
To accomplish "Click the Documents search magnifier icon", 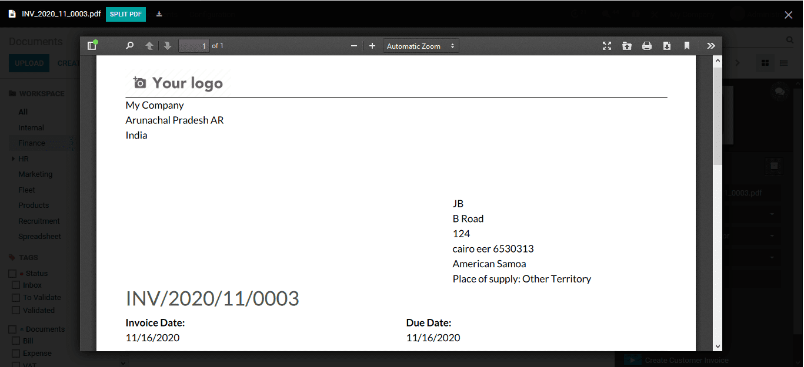I will tap(790, 40).
